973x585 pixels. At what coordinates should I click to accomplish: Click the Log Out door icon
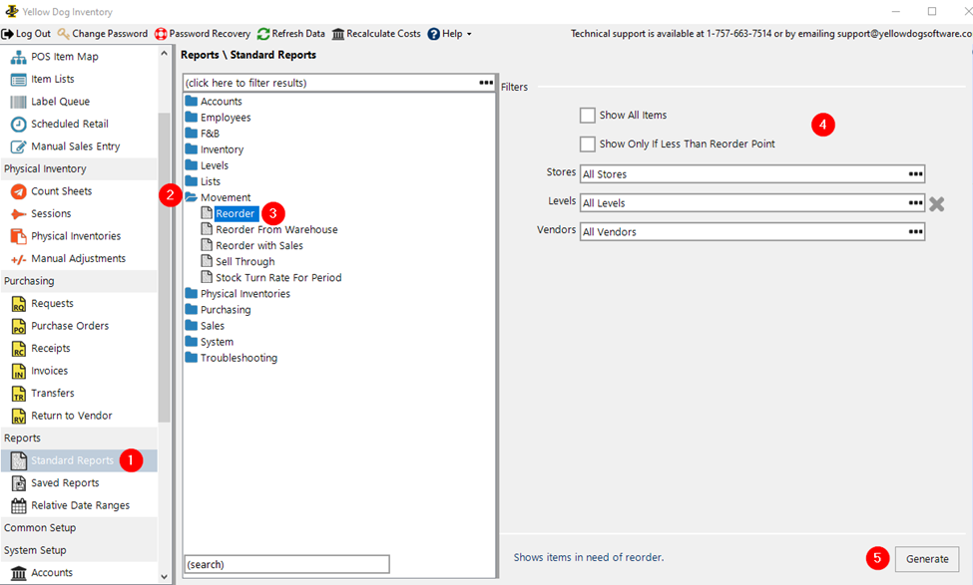click(7, 34)
